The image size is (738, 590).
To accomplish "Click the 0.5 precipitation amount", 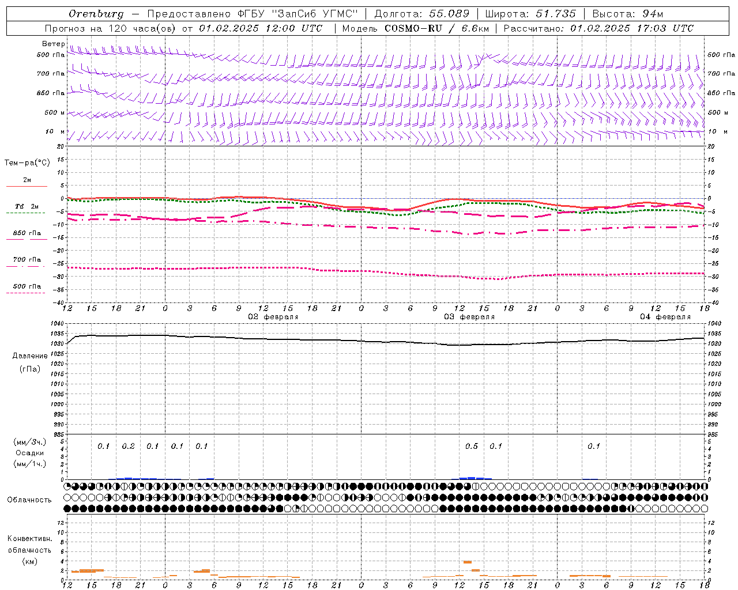I will point(472,447).
